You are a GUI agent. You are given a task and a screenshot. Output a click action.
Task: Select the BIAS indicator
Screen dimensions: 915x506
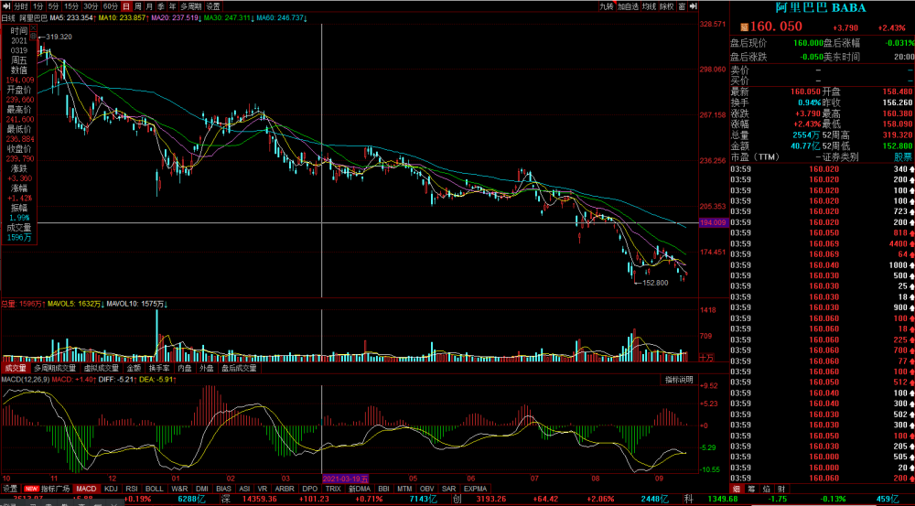pyautogui.click(x=223, y=489)
